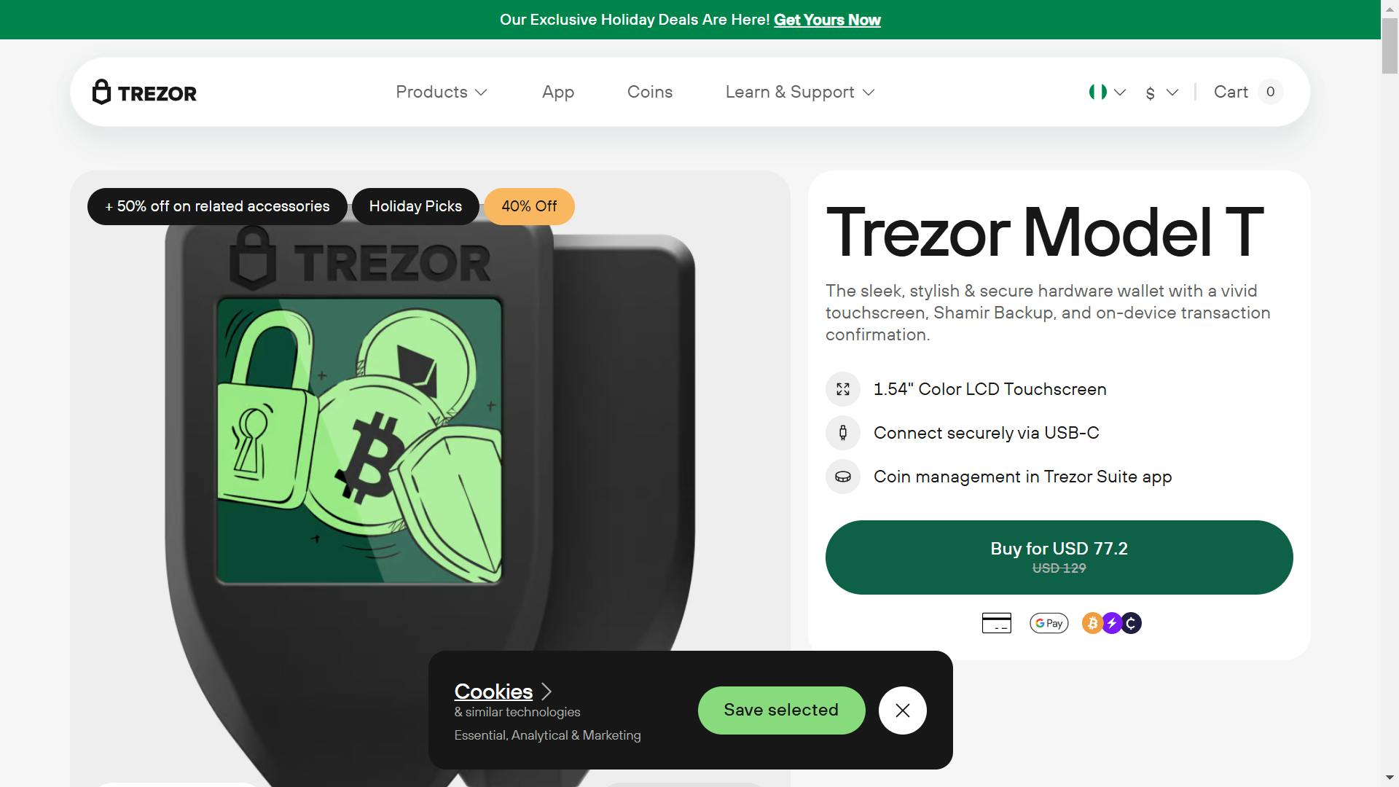Viewport: 1399px width, 787px height.
Task: Click the lightning bolt payment icon
Action: 1110,624
